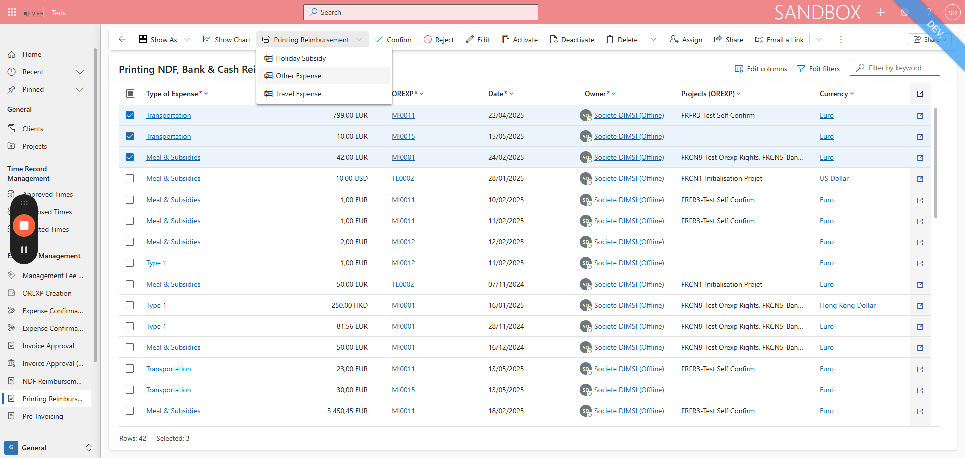
Task: Open the more commands vertical ellipsis
Action: (x=841, y=39)
